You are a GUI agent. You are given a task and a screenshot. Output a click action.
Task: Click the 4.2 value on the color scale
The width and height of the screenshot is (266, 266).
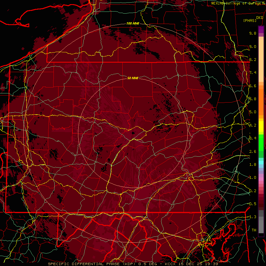[253, 125]
